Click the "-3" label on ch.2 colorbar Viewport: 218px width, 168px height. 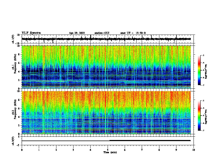[203, 101]
